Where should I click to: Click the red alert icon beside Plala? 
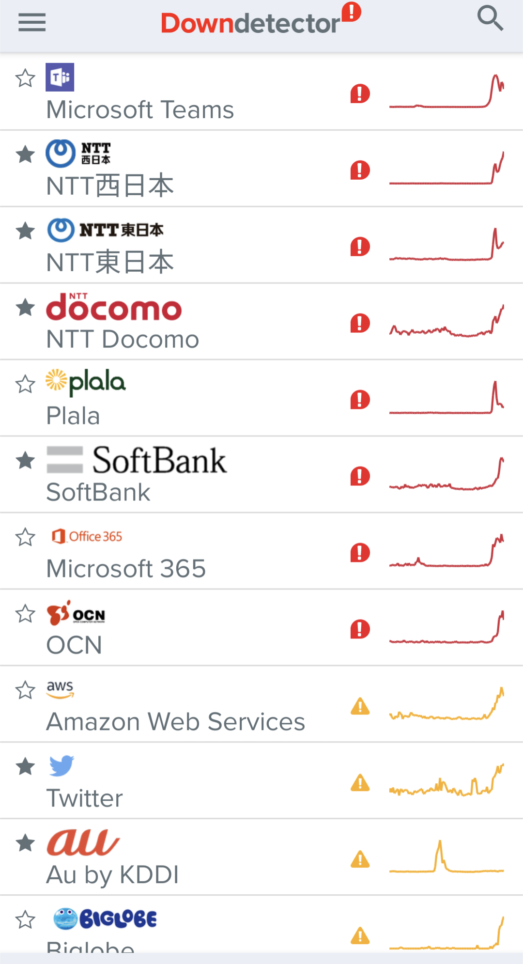point(360,400)
